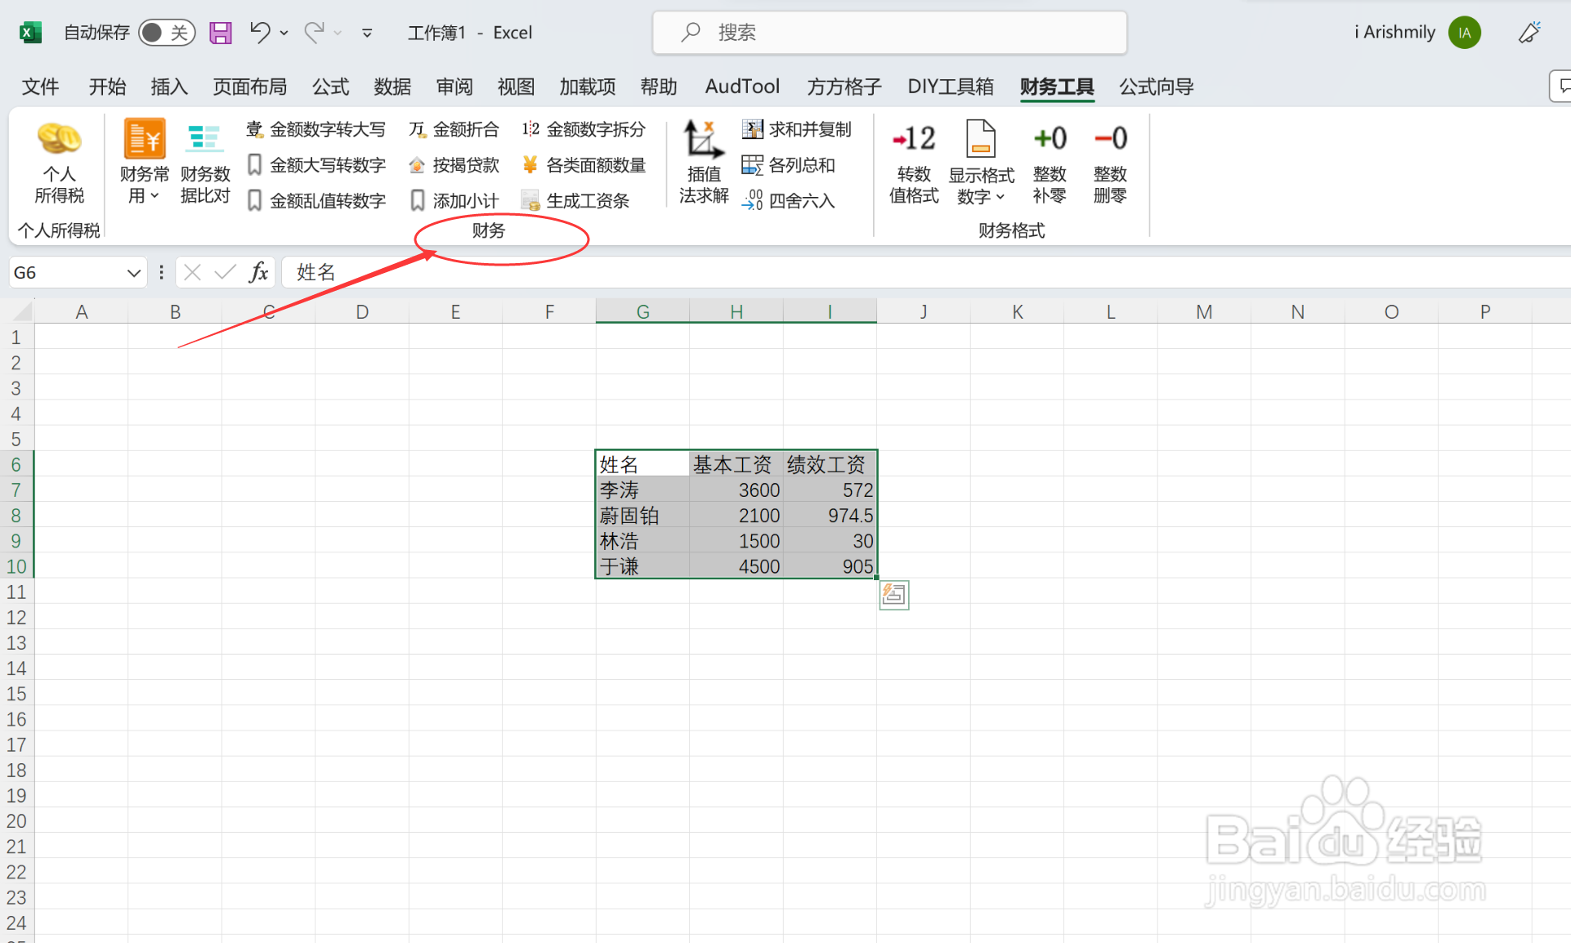Image resolution: width=1571 pixels, height=943 pixels.
Task: Select 金额折合 tool
Action: pyautogui.click(x=454, y=129)
